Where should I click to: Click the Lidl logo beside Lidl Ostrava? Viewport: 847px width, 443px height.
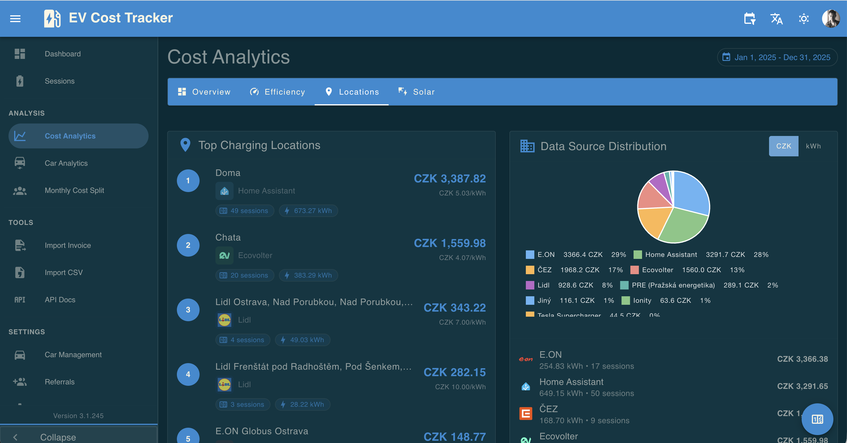(225, 320)
